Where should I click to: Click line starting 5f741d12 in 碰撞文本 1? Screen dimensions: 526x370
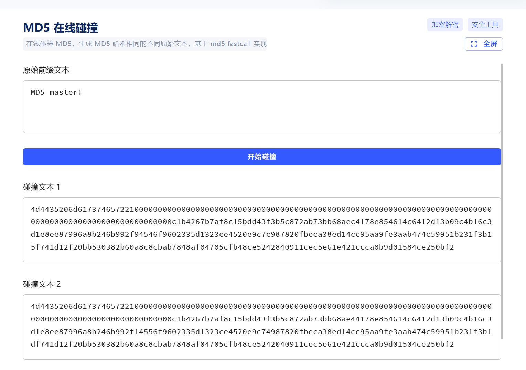(x=242, y=247)
